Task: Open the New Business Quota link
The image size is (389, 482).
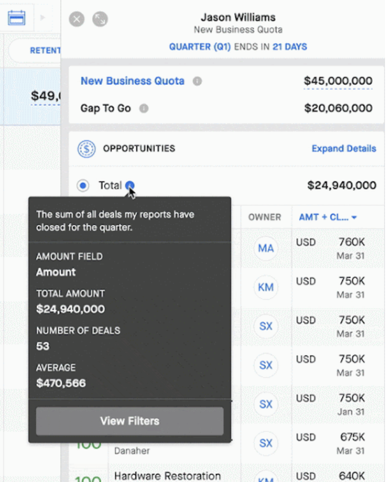Action: 133,81
